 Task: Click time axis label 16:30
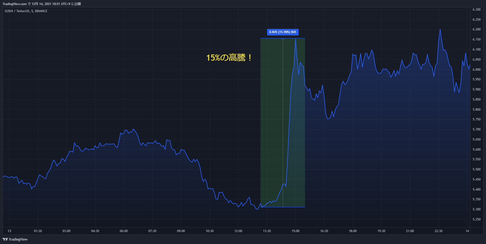[324, 231]
